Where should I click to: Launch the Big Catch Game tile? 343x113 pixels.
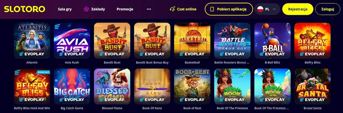[72, 86]
